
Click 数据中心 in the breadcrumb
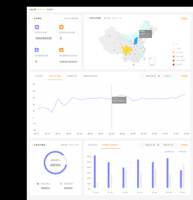(x=41, y=9)
